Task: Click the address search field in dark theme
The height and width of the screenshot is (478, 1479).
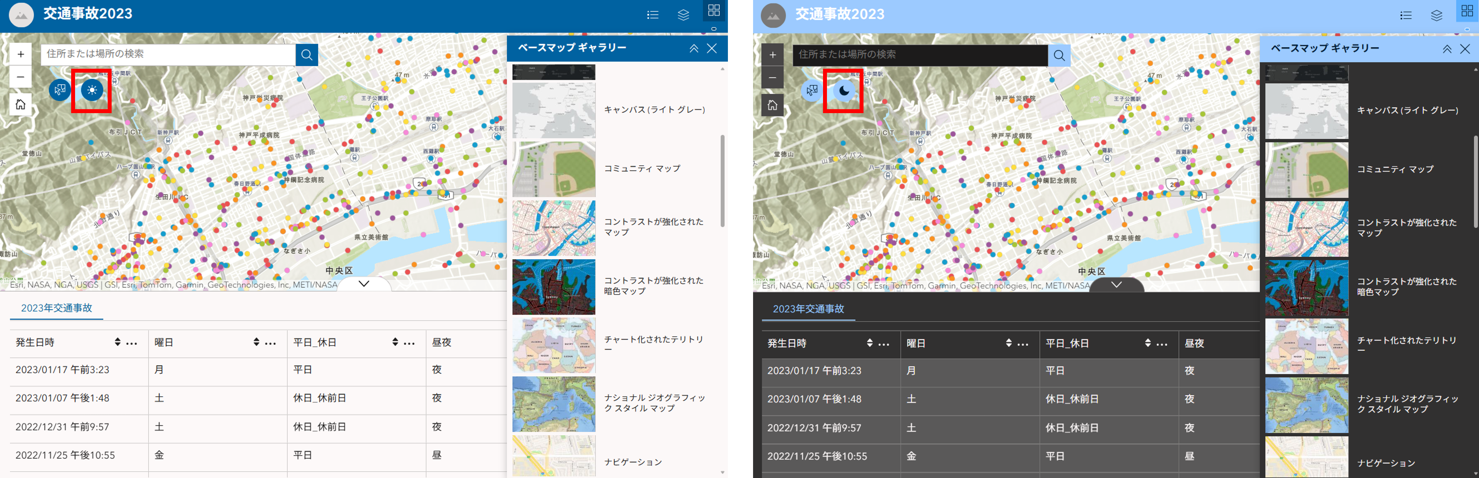Action: pyautogui.click(x=919, y=55)
